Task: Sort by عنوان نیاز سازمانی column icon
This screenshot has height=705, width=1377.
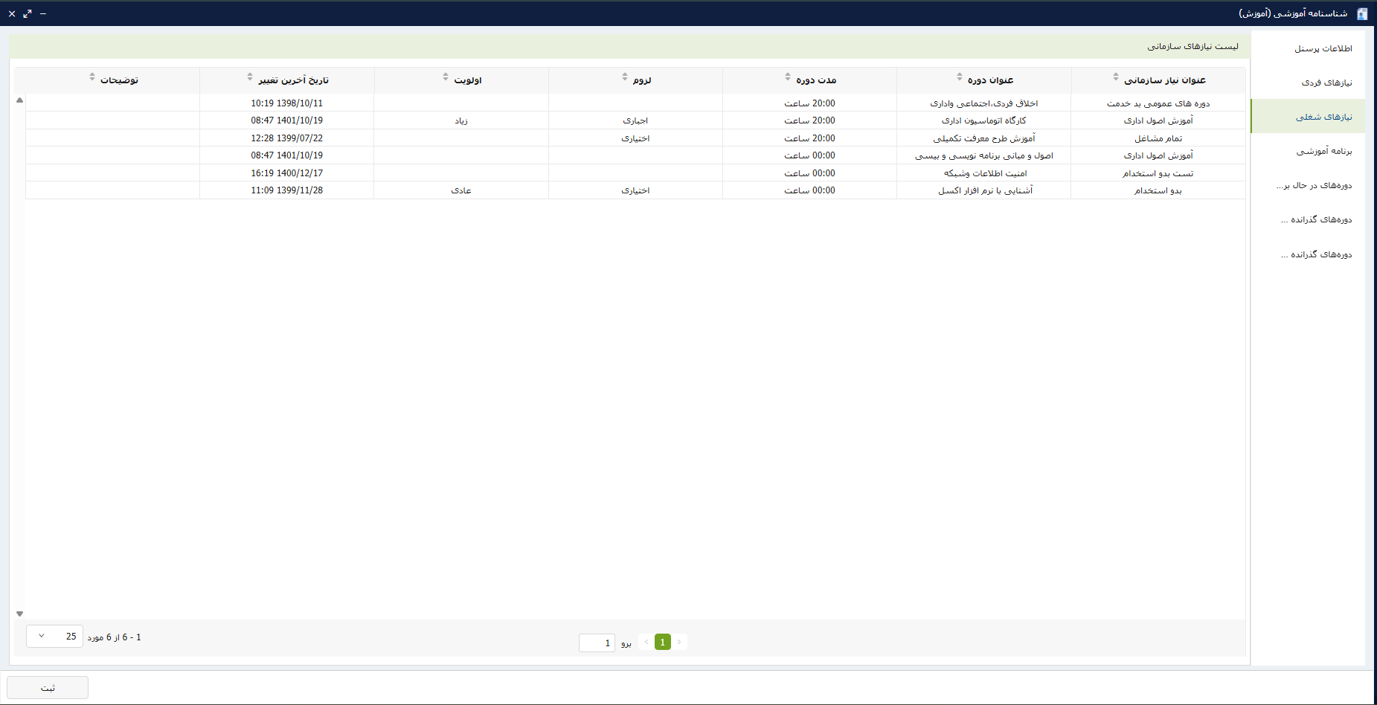Action: coord(1115,77)
